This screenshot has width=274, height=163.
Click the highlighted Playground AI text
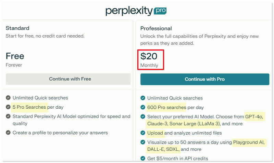tap(249, 142)
